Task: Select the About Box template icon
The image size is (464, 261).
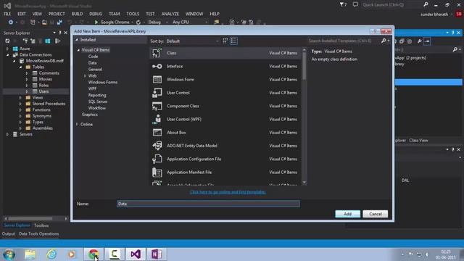Action: 157,132
